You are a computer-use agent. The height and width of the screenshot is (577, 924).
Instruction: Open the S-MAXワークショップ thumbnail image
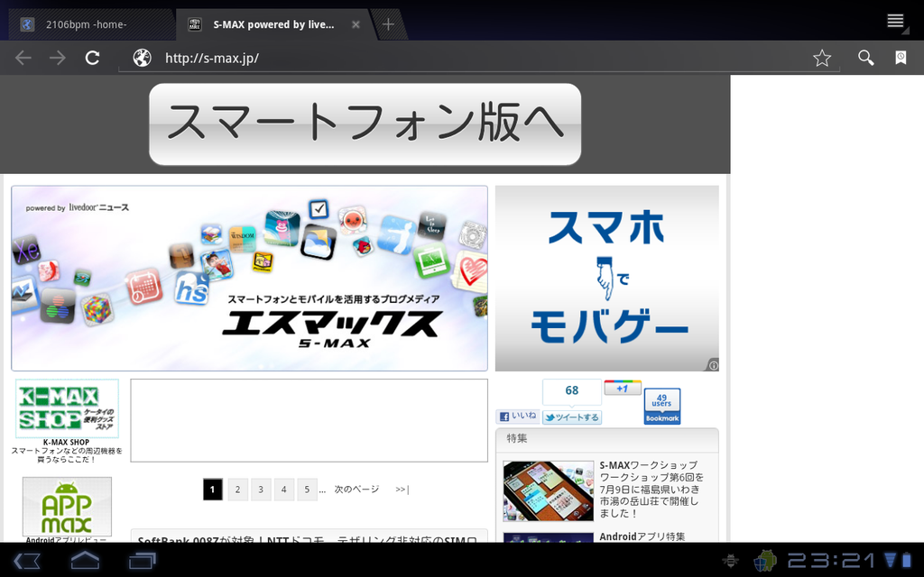[x=548, y=491]
